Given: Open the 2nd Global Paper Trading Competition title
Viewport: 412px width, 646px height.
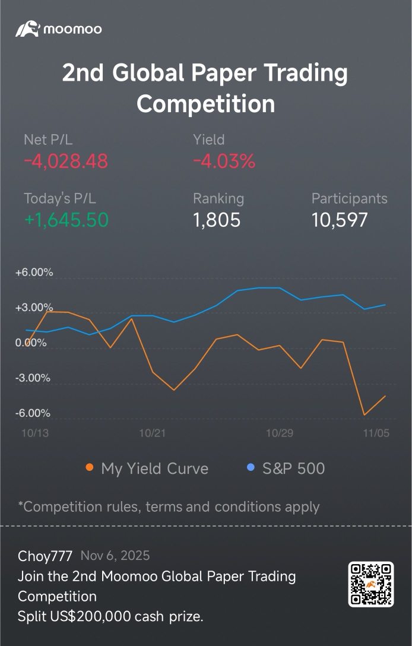Looking at the screenshot, I should tap(205, 88).
